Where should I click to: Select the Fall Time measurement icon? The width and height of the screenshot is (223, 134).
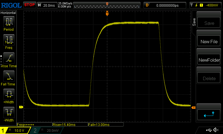[x=9, y=76]
